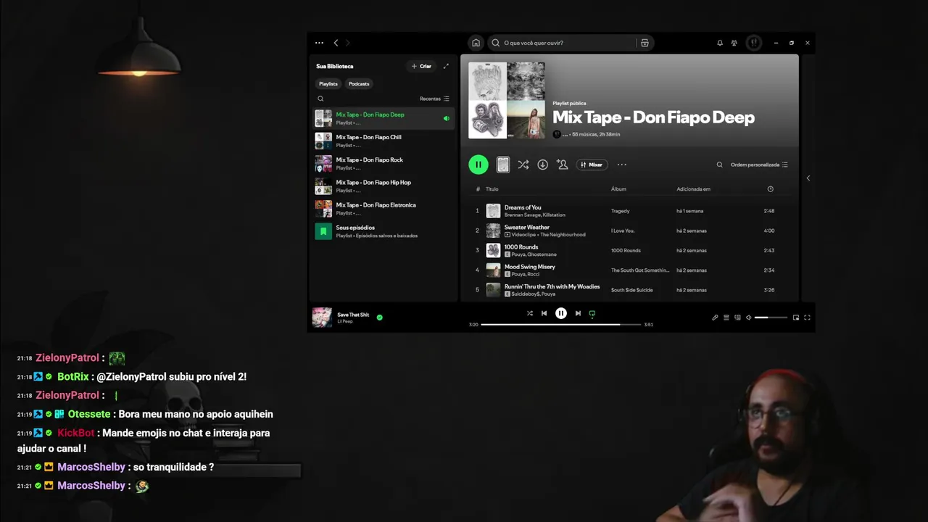Select the Sweater Weather track row
928x522 pixels.
click(629, 231)
